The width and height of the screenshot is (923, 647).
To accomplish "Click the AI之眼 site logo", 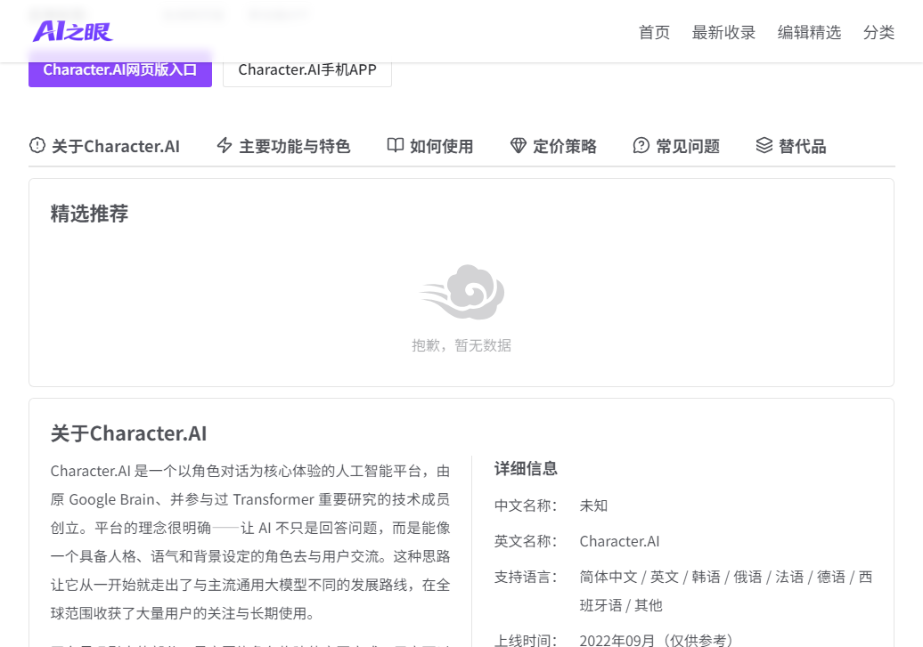I will pyautogui.click(x=72, y=31).
